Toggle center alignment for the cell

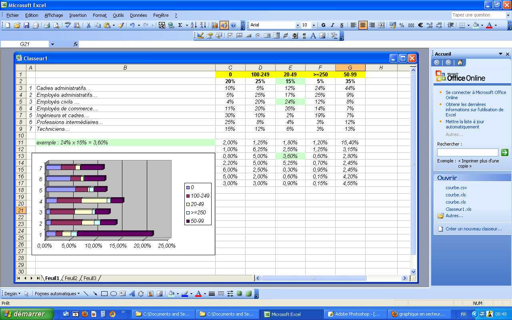click(363, 25)
